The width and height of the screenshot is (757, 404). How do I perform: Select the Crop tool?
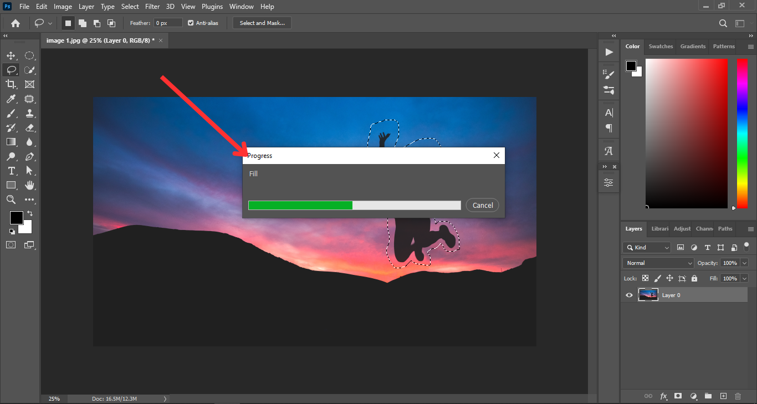tap(11, 84)
